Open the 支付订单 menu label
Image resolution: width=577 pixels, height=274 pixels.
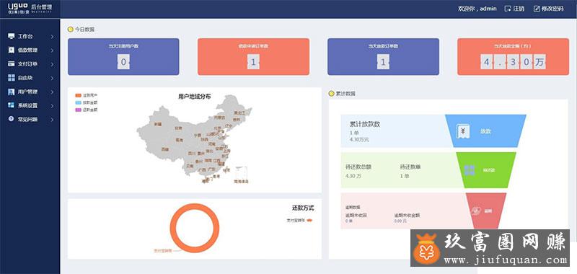tap(27, 64)
